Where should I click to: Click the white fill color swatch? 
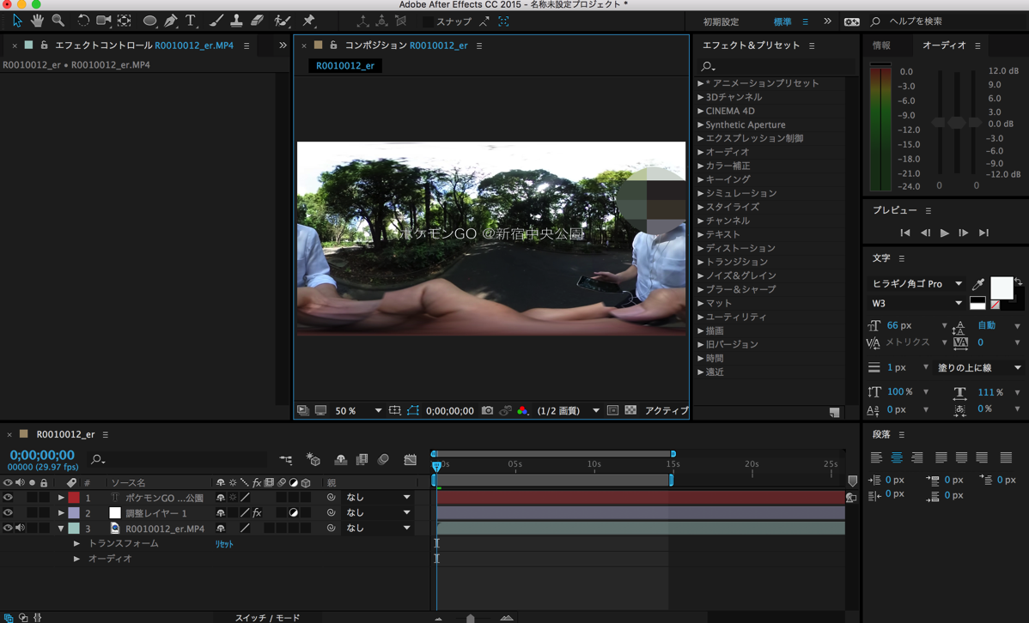coord(1002,287)
